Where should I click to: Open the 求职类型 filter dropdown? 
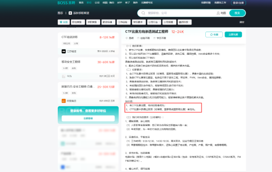point(93,22)
